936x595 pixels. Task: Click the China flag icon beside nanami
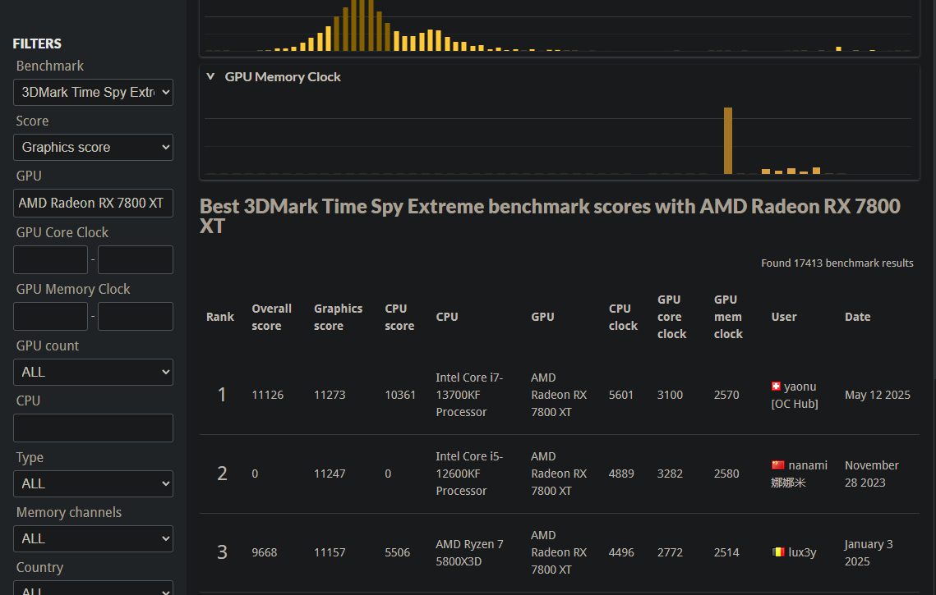click(778, 465)
